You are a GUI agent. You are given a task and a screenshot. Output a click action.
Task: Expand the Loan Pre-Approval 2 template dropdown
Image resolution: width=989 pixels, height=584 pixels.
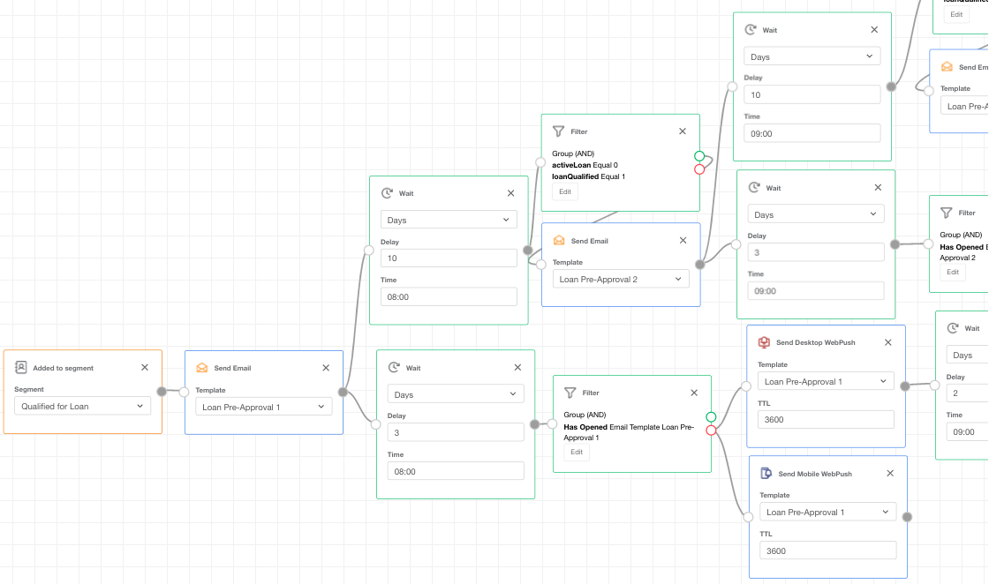click(621, 280)
